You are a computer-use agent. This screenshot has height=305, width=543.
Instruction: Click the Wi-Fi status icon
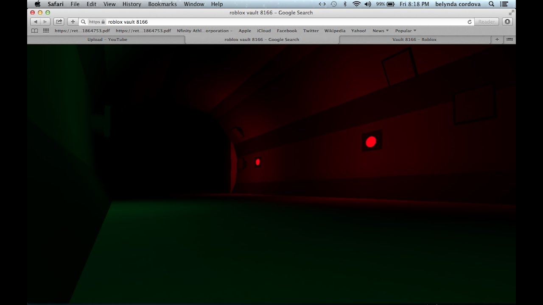(356, 4)
